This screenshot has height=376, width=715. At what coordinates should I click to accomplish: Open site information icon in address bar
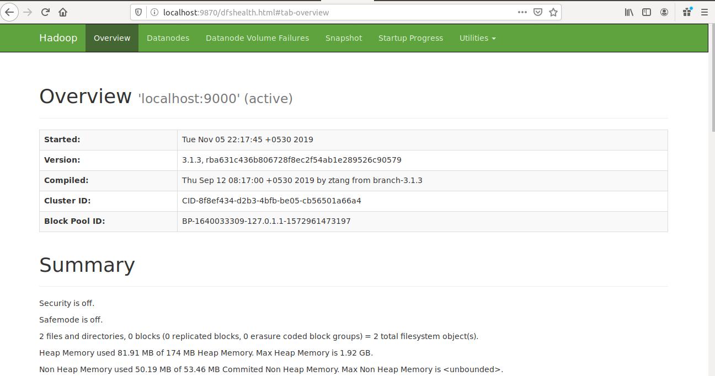point(154,12)
